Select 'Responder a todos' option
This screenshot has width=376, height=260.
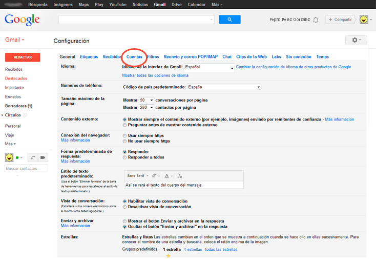(124, 157)
